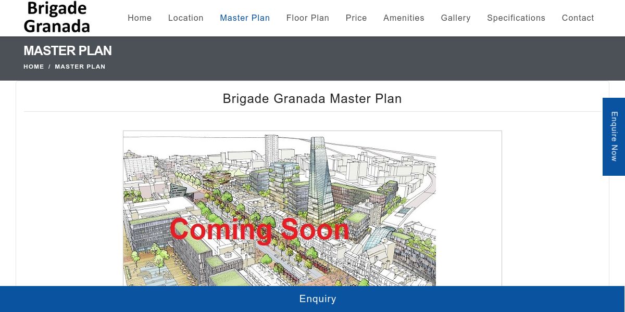This screenshot has width=625, height=312.
Task: Navigate to the Price page
Action: point(356,18)
